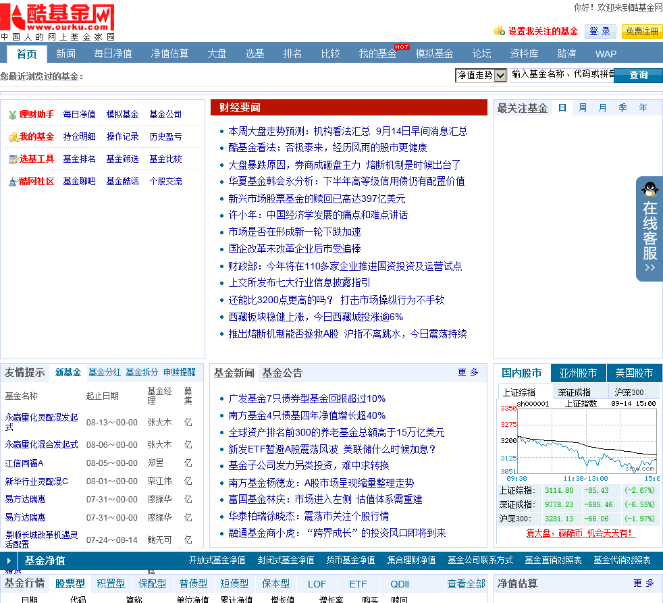Open 论坛 in navigation bar
The height and width of the screenshot is (603, 663).
coord(481,54)
